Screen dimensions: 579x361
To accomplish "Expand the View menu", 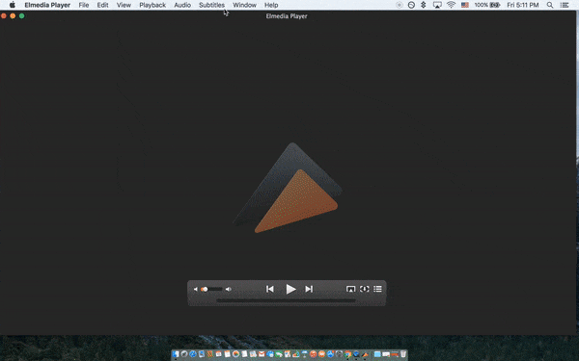I will (x=124, y=5).
